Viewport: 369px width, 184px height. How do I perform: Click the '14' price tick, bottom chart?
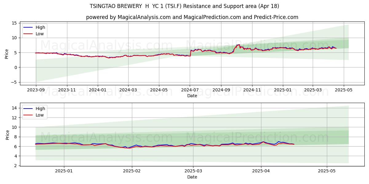(x=14, y=108)
